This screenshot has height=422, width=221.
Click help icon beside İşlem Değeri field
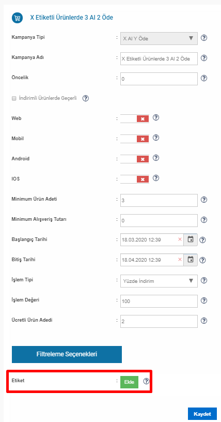click(204, 300)
